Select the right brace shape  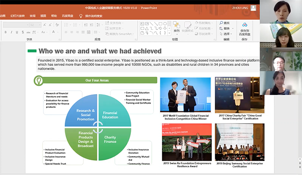[x=165, y=33]
